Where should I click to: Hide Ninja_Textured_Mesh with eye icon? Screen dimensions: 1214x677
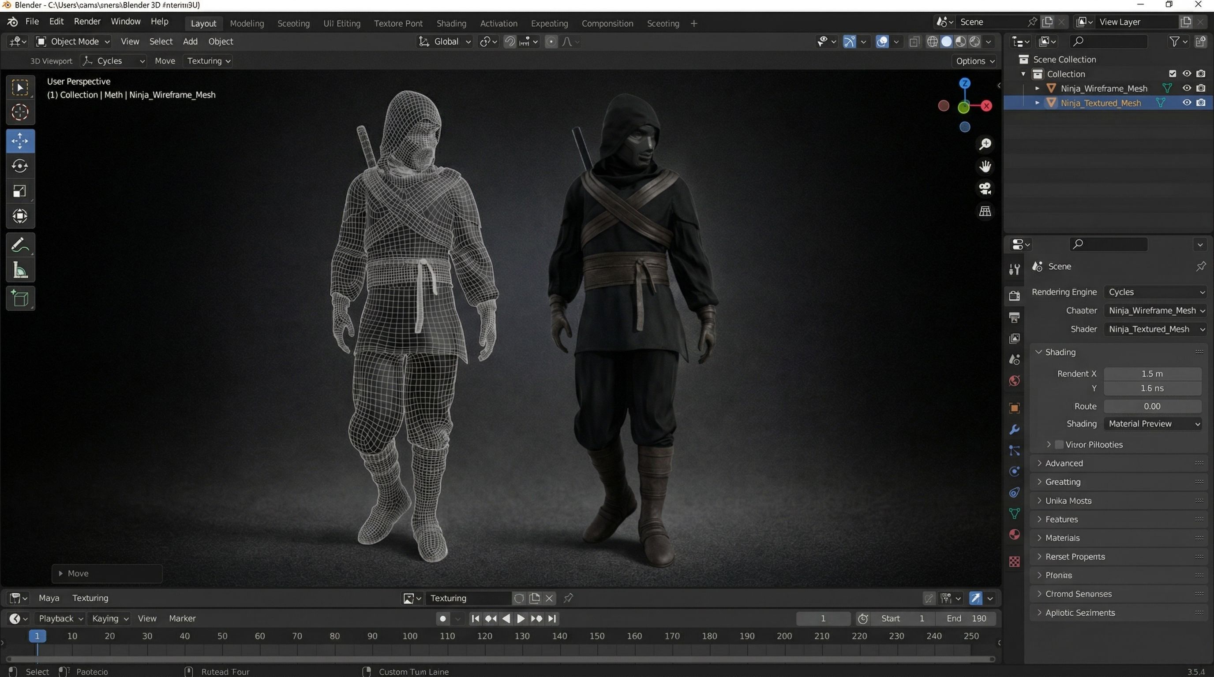[x=1187, y=103]
